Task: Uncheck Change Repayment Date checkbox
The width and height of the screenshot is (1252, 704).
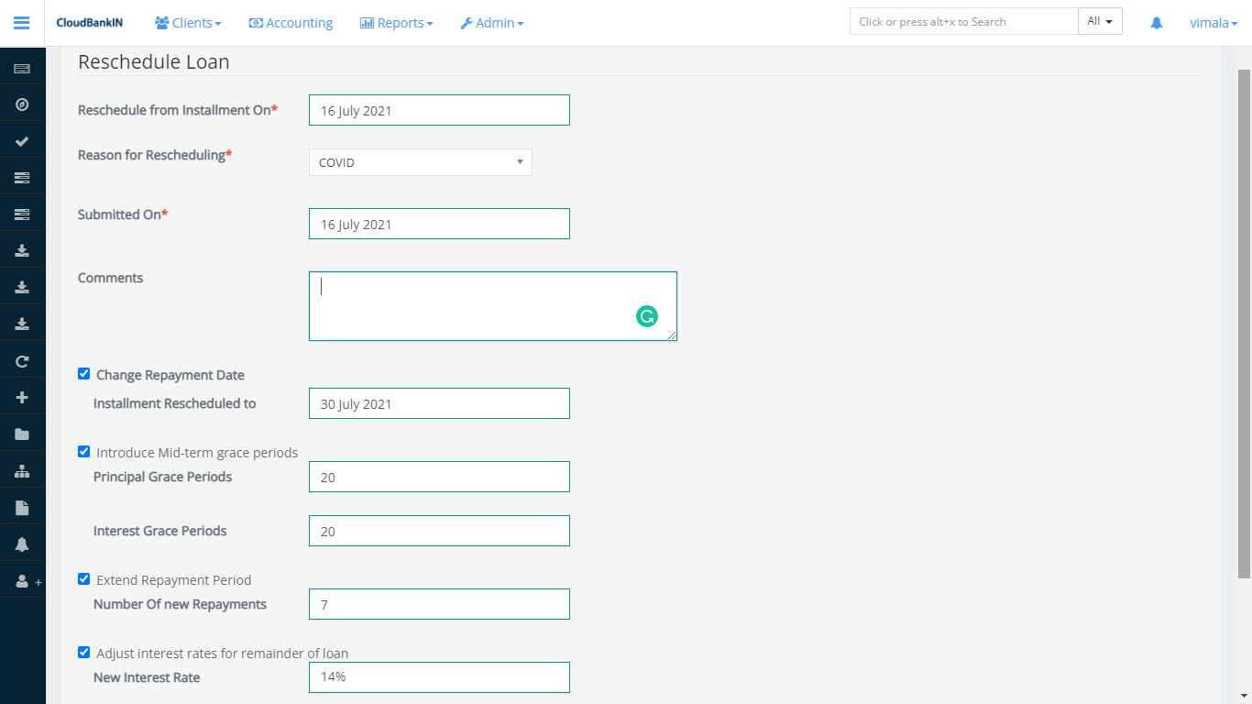Action: click(84, 374)
